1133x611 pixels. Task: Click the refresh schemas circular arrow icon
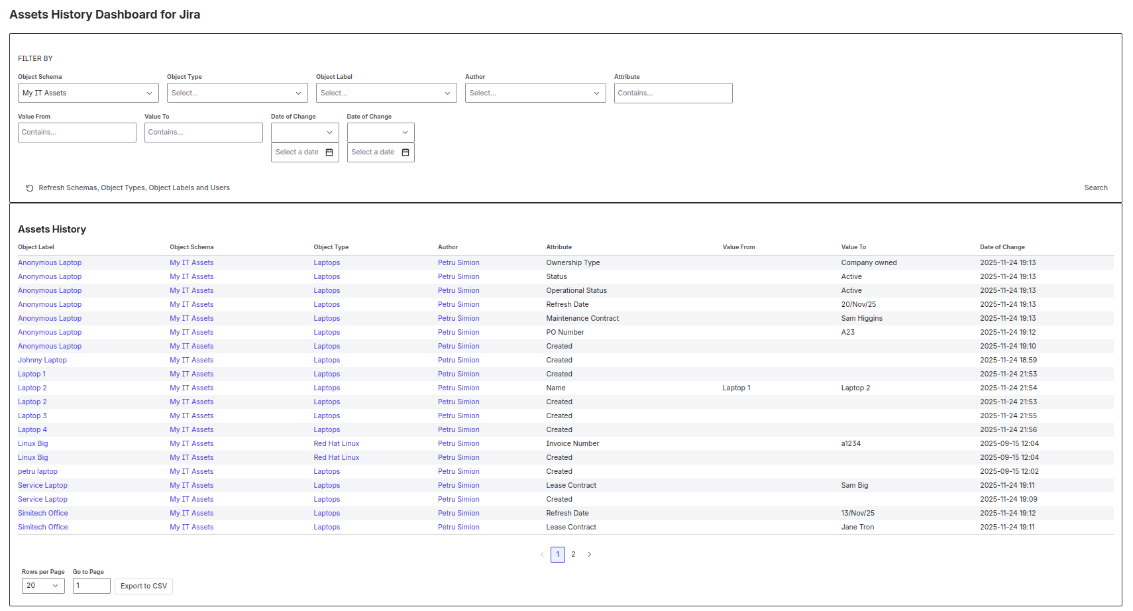coord(30,188)
